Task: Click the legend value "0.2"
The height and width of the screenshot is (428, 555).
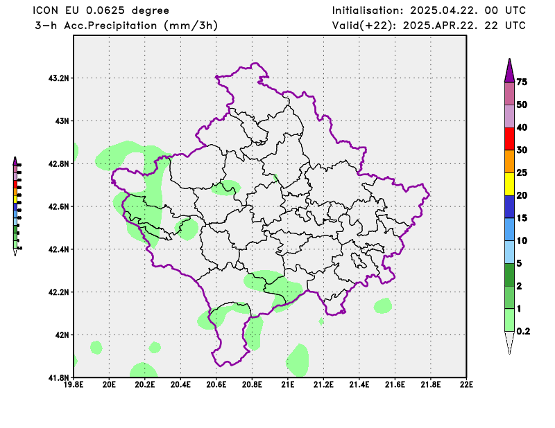Action: pos(523,331)
